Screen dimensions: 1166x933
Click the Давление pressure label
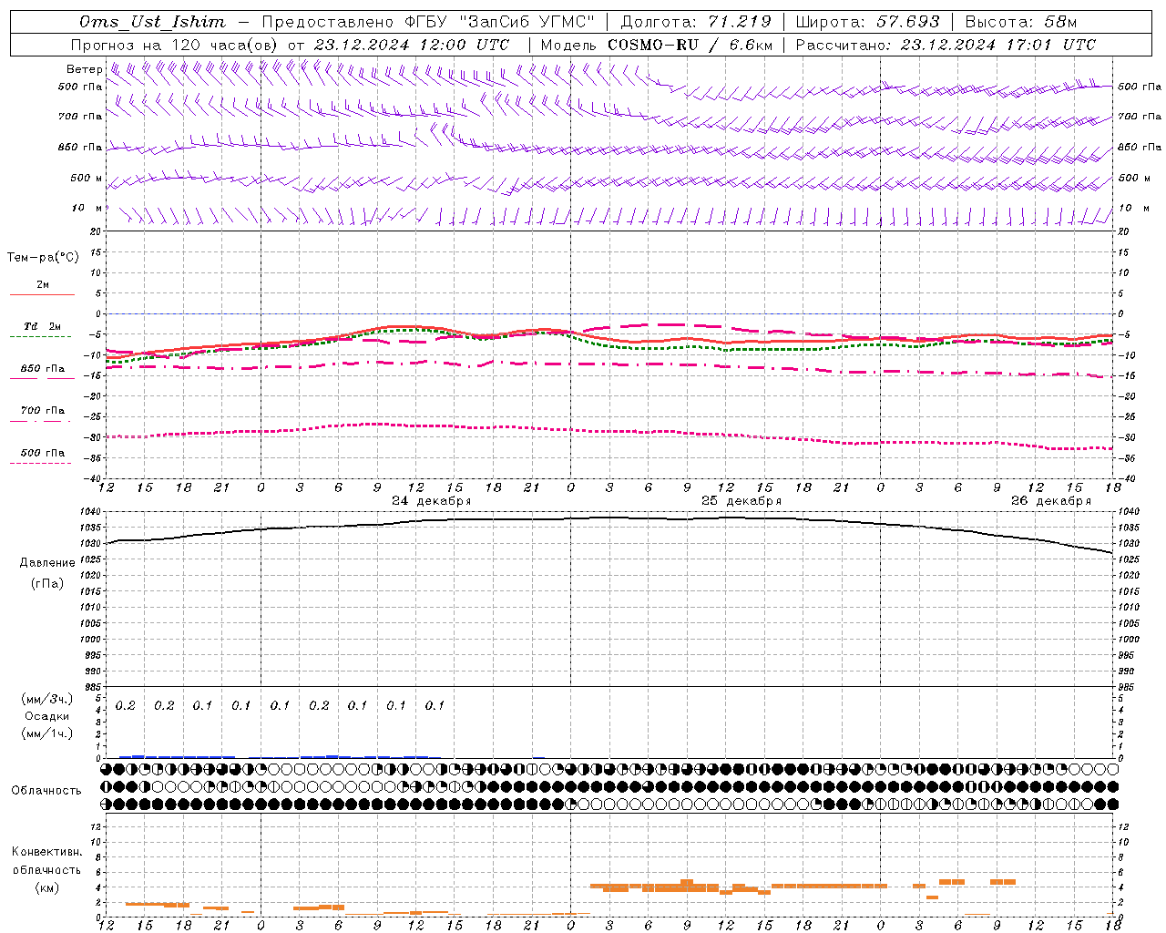tap(47, 563)
